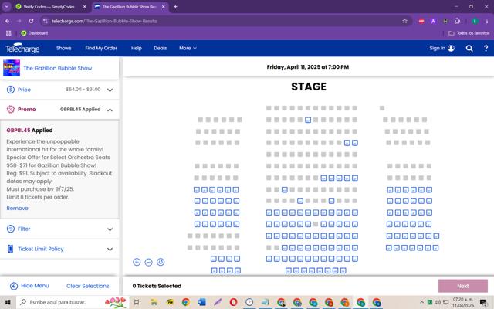This screenshot has height=309, width=494.
Task: Click the telecharge.com address bar
Action: 221,21
